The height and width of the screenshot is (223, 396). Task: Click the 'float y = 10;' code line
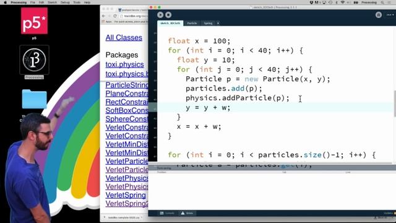tap(206, 60)
